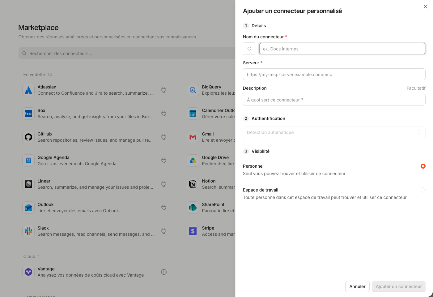Open the Atlassian connector title
The width and height of the screenshot is (433, 297).
click(x=47, y=87)
